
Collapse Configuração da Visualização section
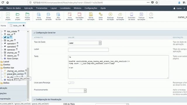[x=34, y=99]
